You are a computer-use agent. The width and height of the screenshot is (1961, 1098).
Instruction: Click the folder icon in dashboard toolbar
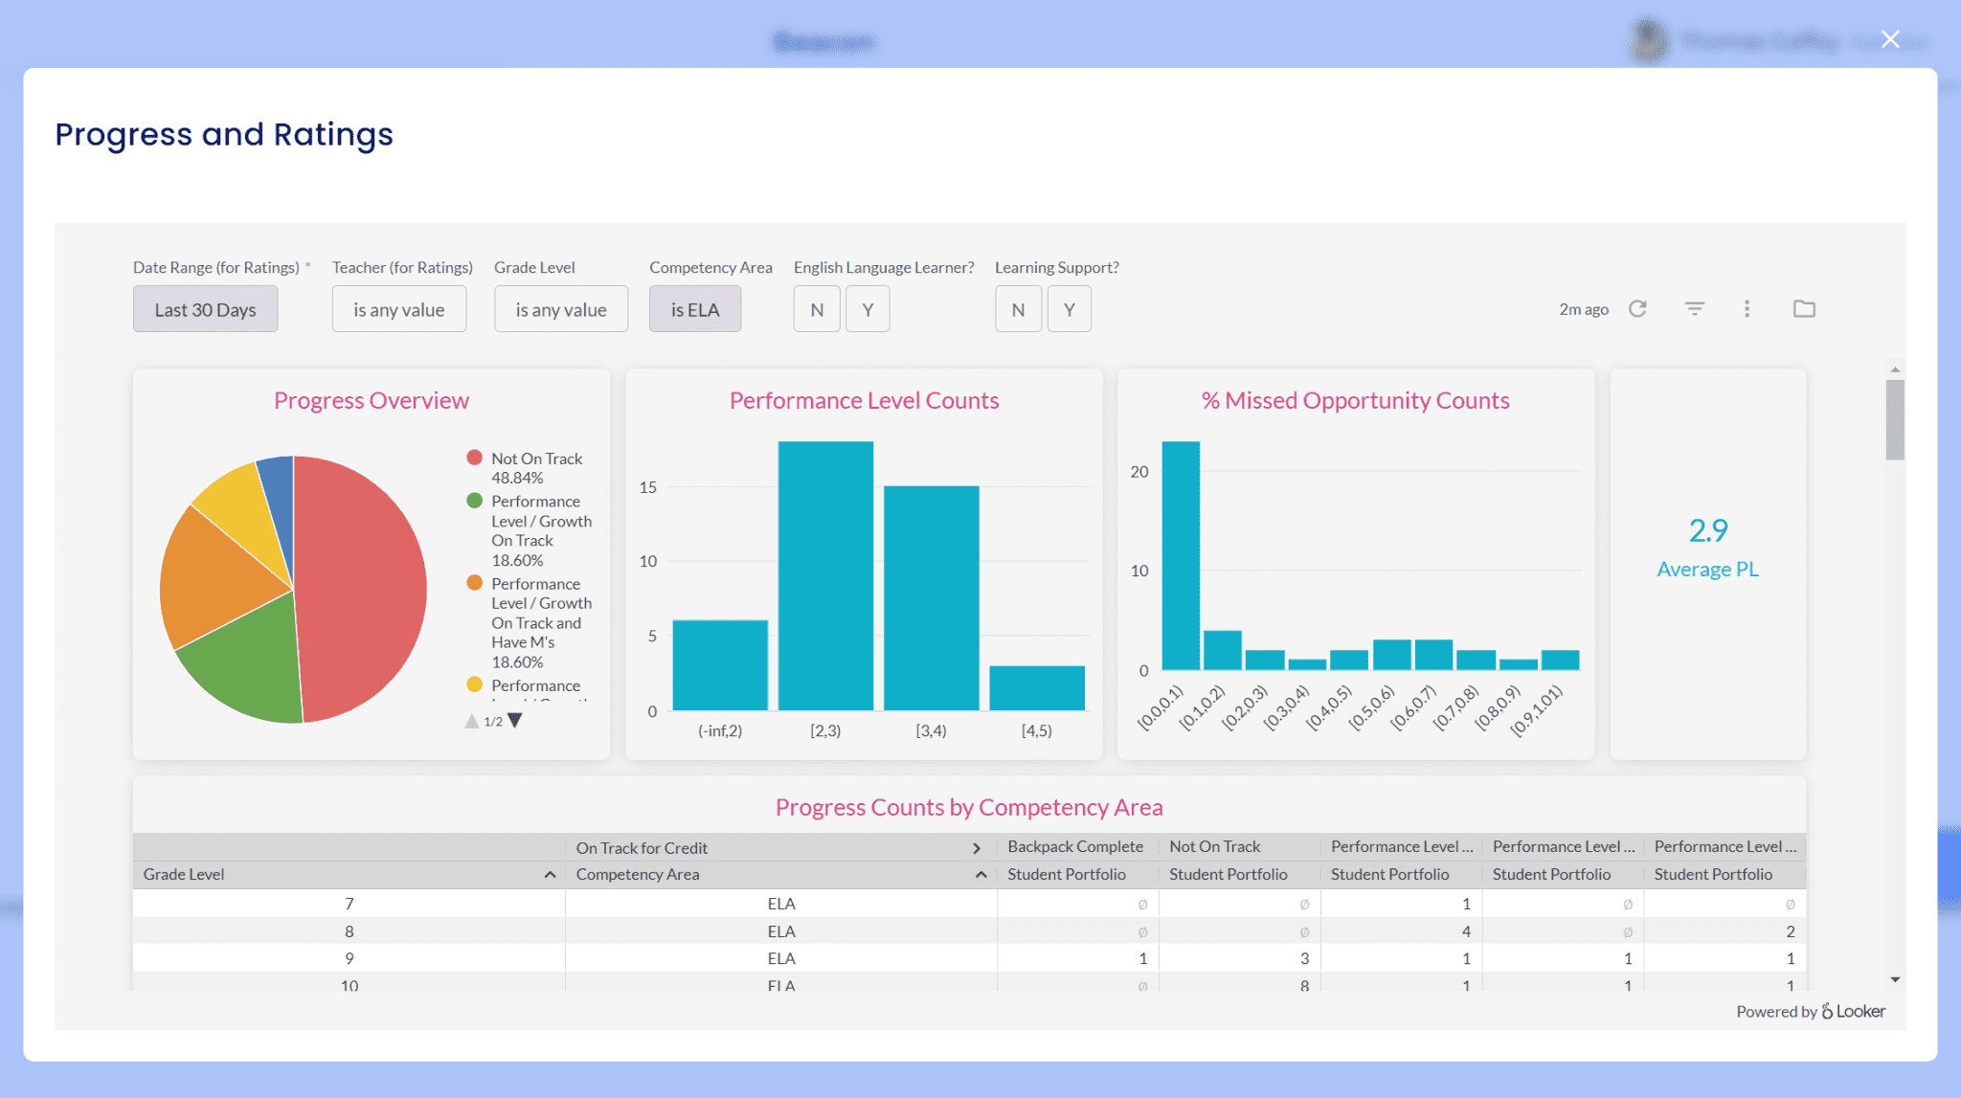click(1804, 308)
